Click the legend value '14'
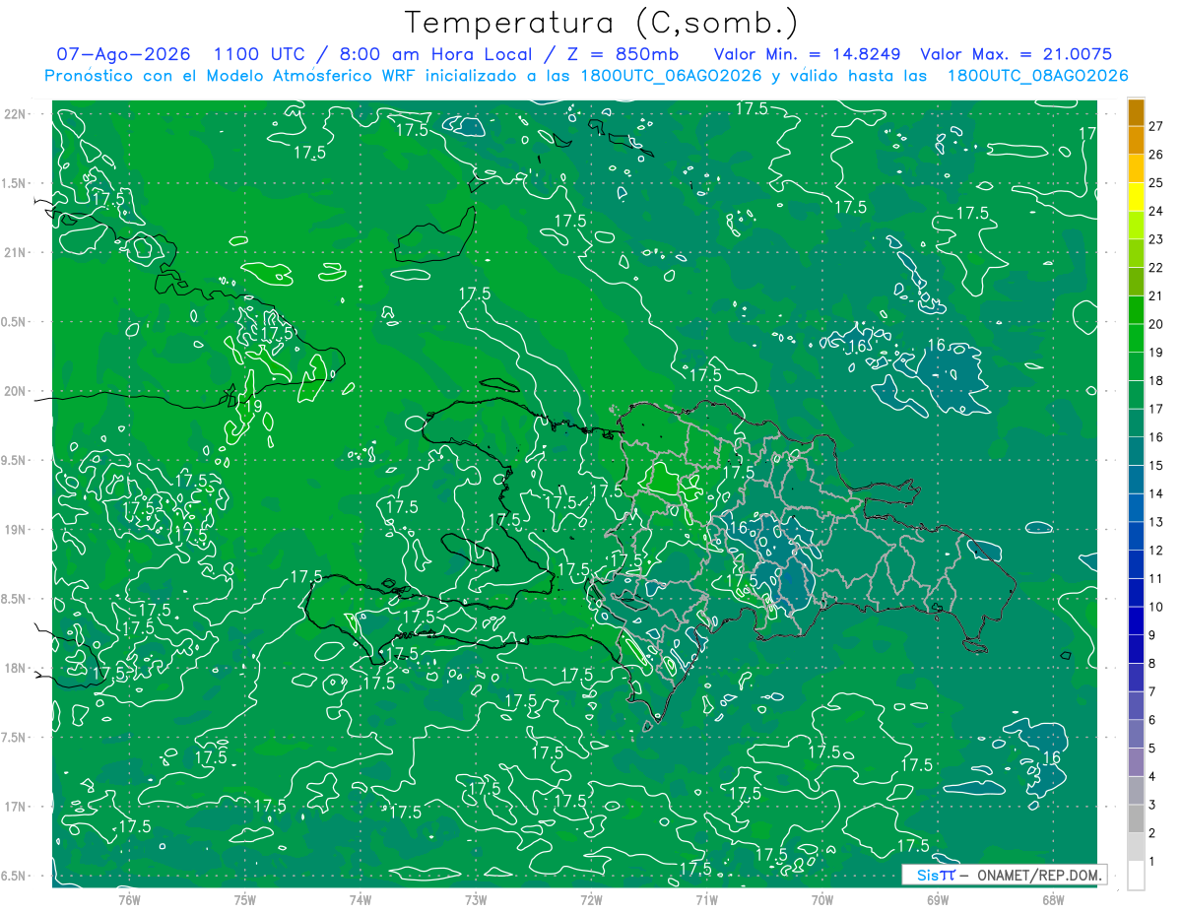Screen dimensions: 1182x913 click(x=1156, y=494)
